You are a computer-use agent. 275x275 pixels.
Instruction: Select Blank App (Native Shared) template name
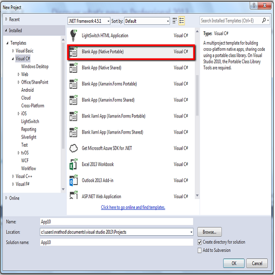(102, 68)
